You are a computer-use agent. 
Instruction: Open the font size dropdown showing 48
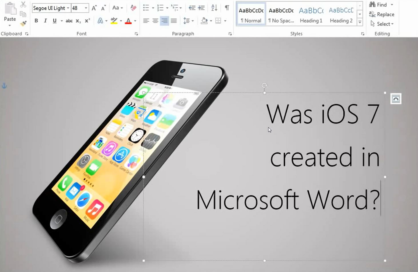click(x=86, y=8)
